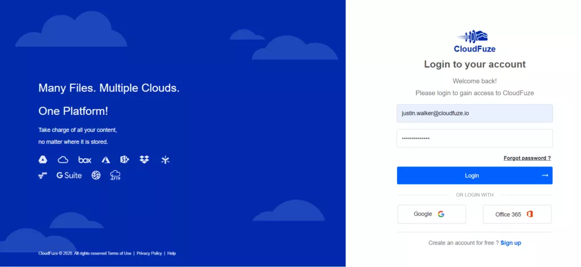Click the SharePoint icon
The image size is (581, 267).
(x=124, y=160)
